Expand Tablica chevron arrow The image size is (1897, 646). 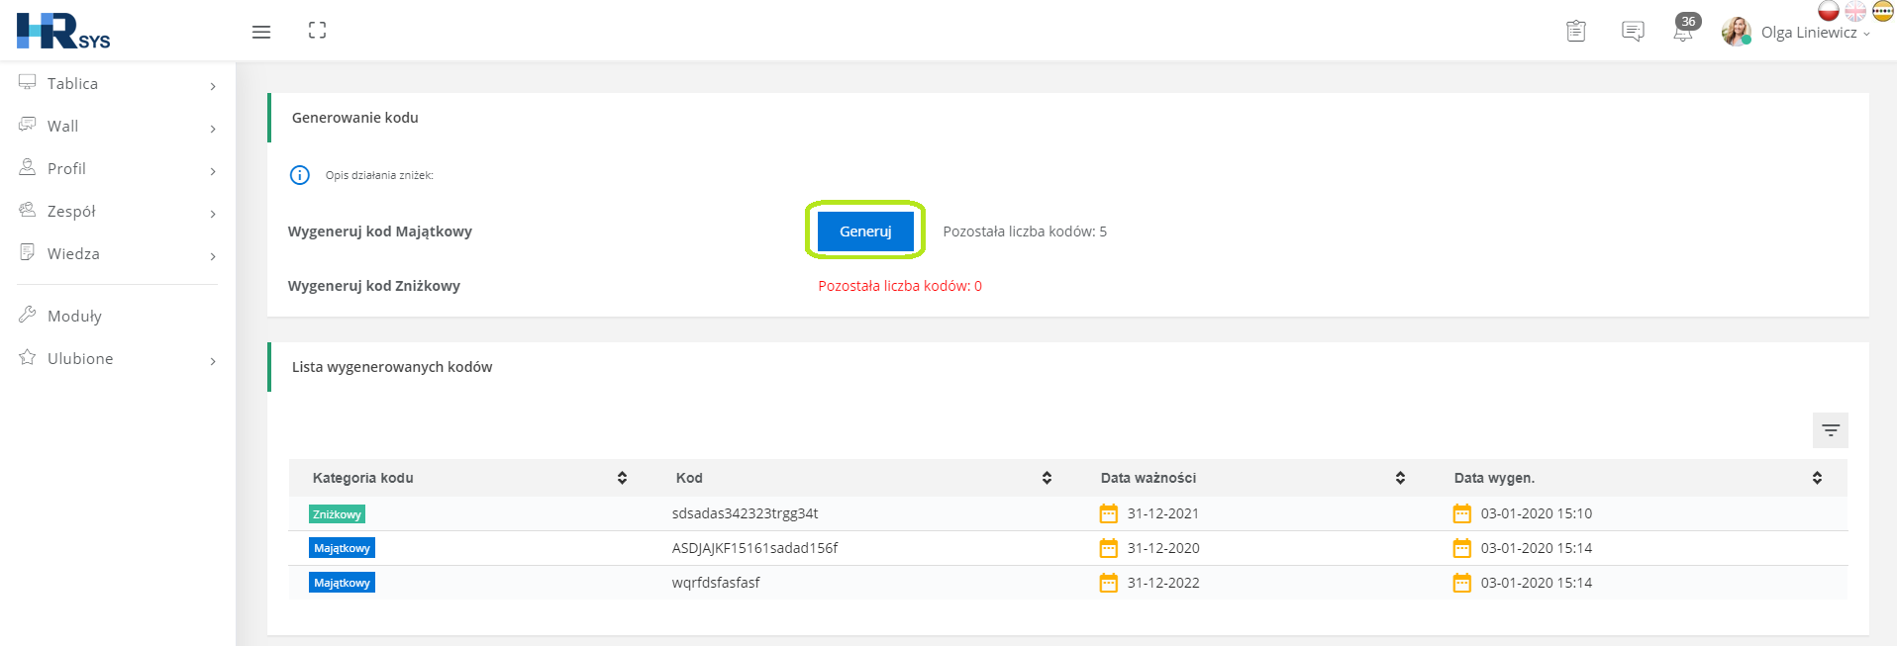pos(213,86)
